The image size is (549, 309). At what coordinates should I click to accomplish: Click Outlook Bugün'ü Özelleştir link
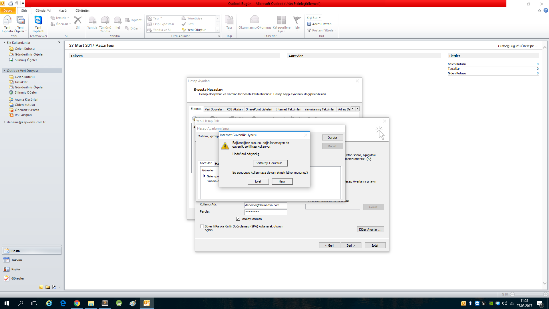tap(518, 46)
